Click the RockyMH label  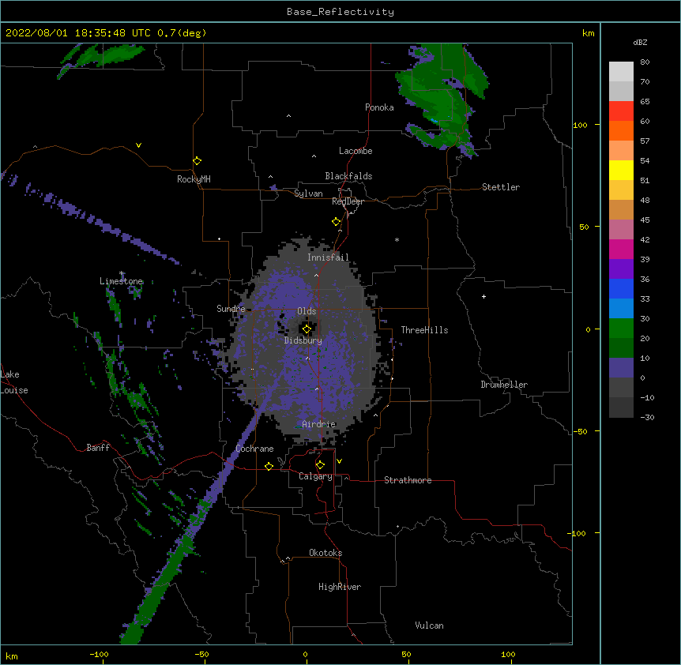(x=194, y=179)
